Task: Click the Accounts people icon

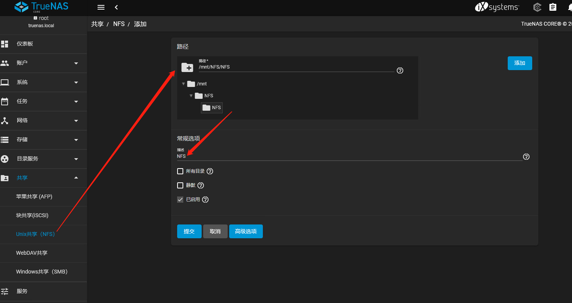Action: tap(5, 63)
